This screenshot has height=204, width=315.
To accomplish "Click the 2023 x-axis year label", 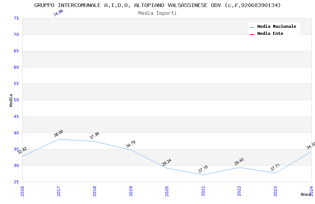I will tap(275, 191).
